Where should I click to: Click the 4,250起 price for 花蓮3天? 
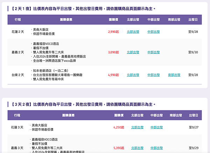click(119, 127)
